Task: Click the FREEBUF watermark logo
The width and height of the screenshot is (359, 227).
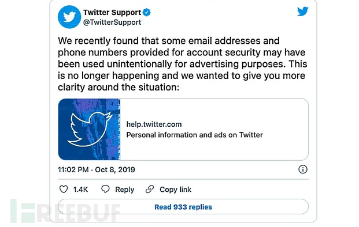Action: (x=65, y=211)
